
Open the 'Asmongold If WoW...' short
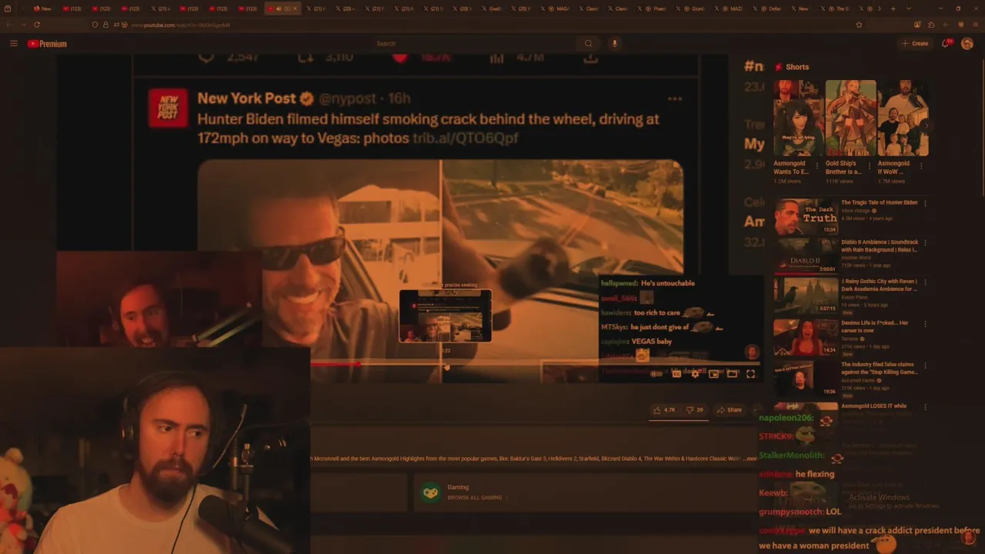pos(903,117)
